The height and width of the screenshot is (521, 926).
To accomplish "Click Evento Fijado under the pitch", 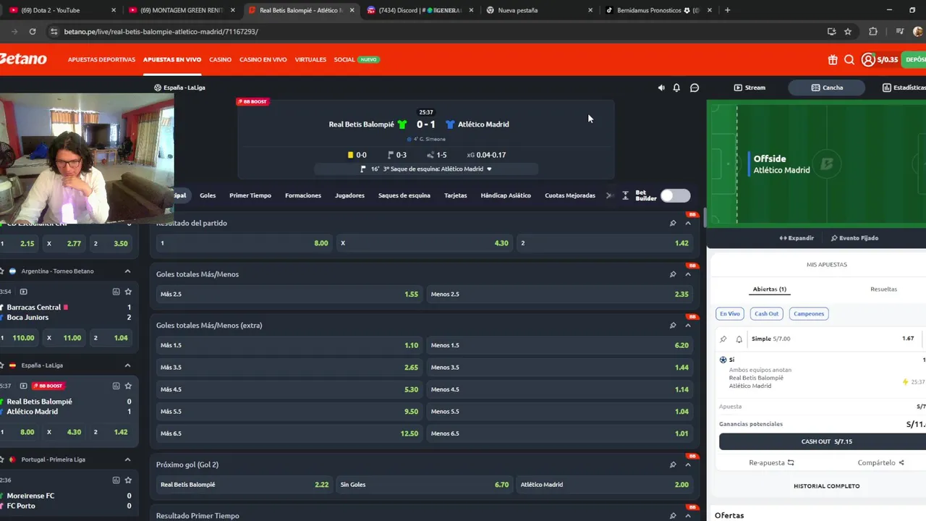I will pos(854,238).
